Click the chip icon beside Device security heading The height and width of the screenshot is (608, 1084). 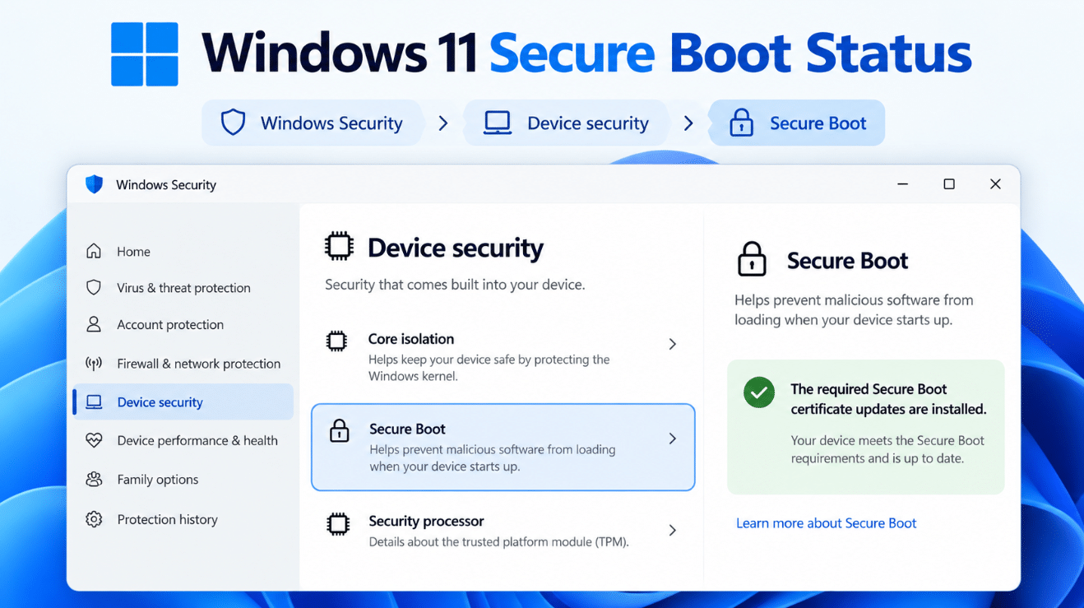point(340,247)
